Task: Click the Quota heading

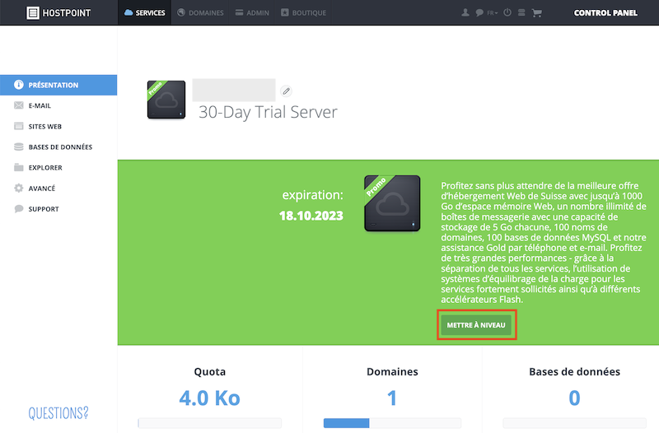Action: point(210,372)
